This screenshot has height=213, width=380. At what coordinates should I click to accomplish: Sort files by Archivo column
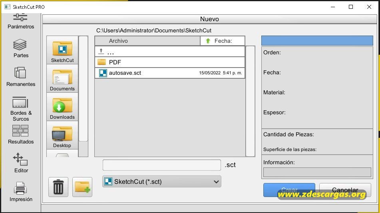(147, 41)
